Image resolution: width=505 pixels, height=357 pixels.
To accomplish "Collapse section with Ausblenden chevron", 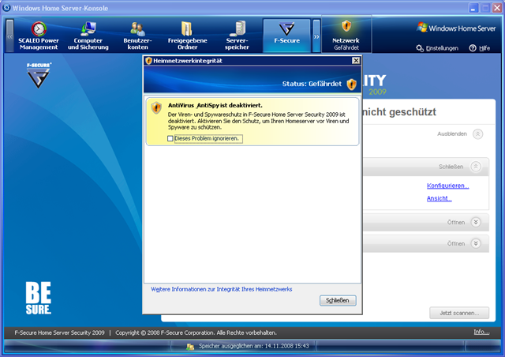I will (x=477, y=133).
